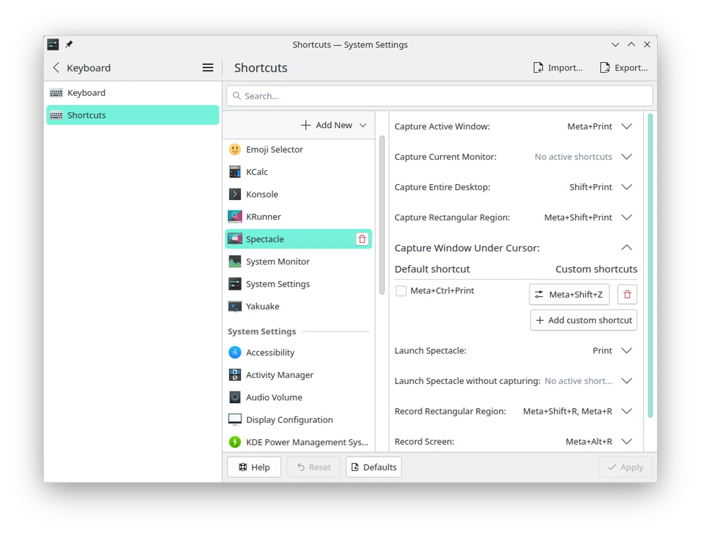Viewport: 701px width, 534px height.
Task: Click the Apply button
Action: pos(625,467)
